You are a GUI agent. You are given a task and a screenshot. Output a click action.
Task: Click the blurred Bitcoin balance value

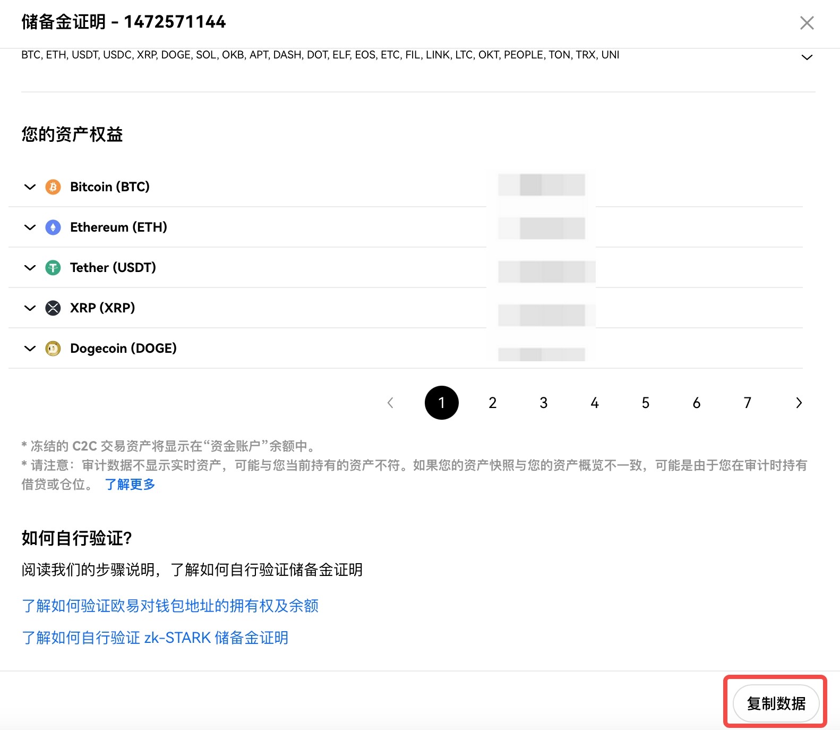point(542,185)
